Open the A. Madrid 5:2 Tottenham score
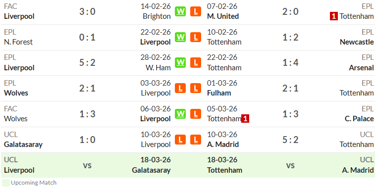Viewport: 375px width, 194px height. [290, 140]
